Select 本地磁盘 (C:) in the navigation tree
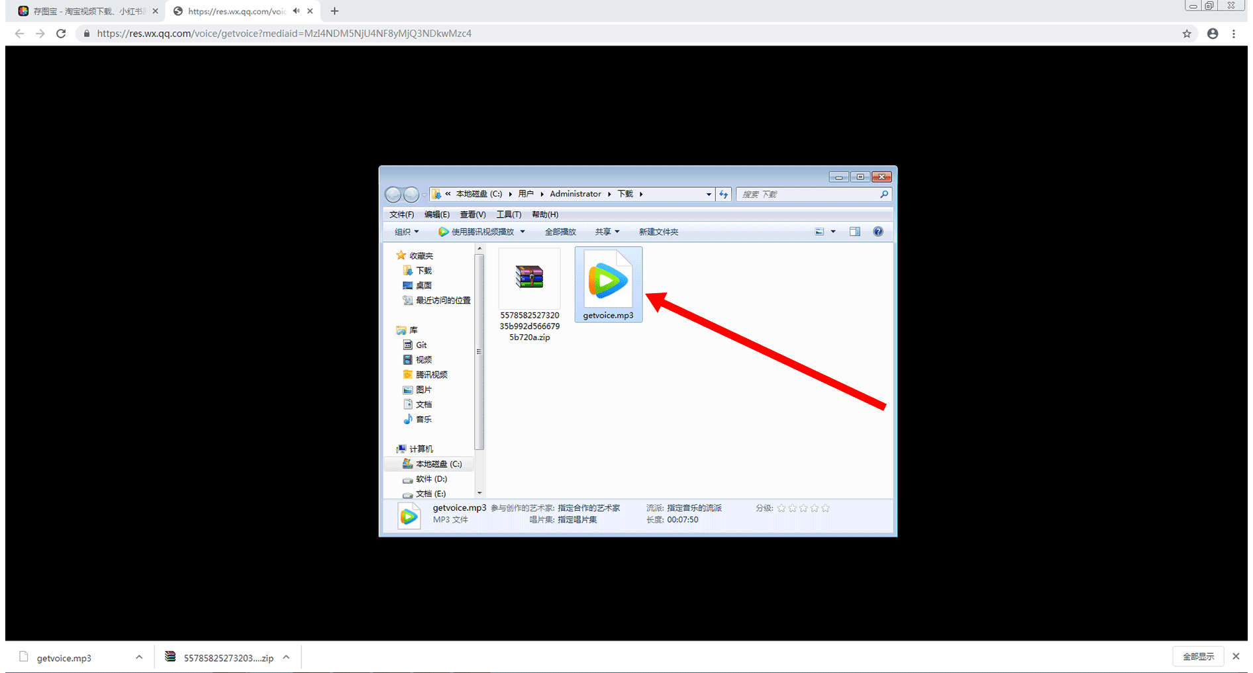This screenshot has height=673, width=1253. (438, 464)
